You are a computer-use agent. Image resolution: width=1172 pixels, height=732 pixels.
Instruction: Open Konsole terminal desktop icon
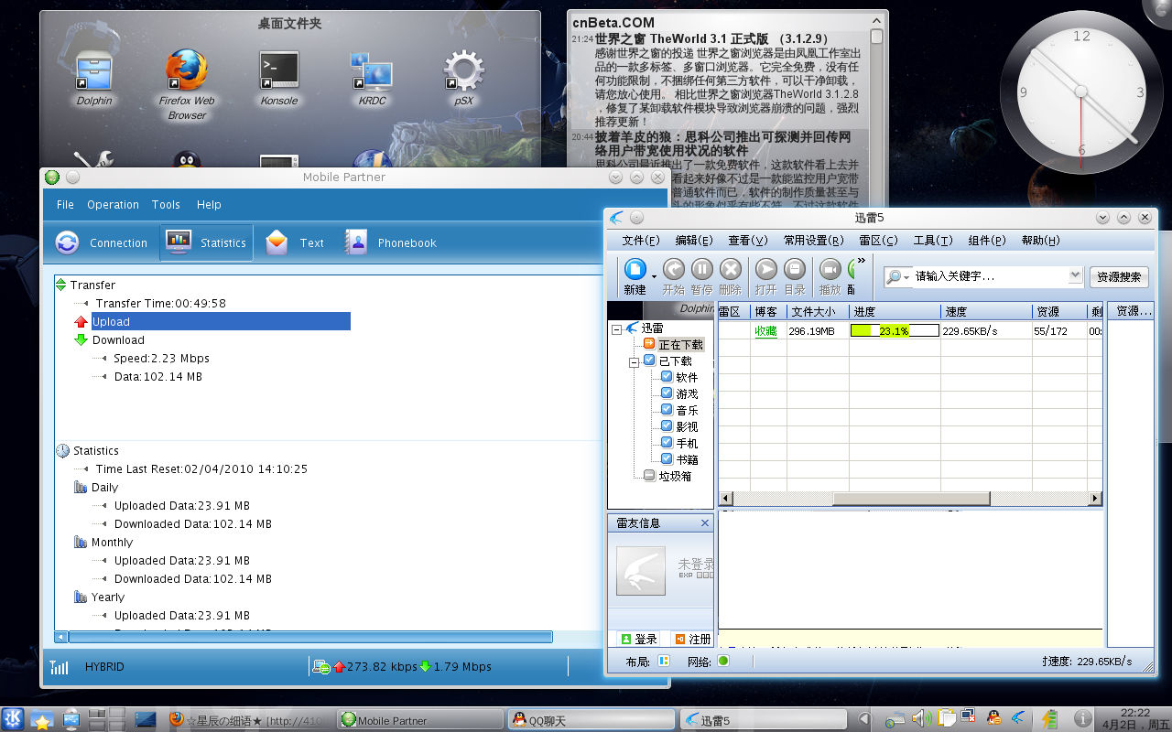coord(278,71)
